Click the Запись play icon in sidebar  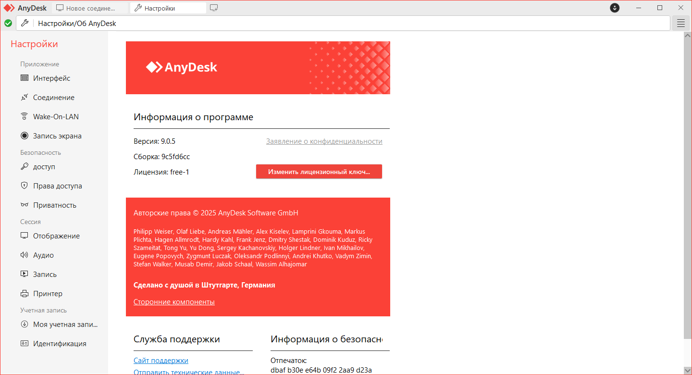point(25,275)
